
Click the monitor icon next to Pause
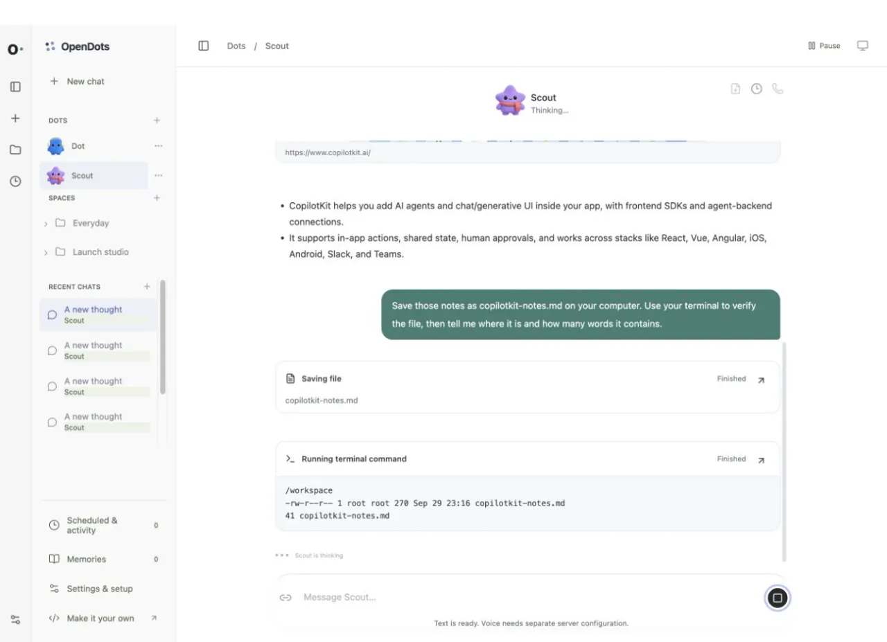tap(863, 46)
